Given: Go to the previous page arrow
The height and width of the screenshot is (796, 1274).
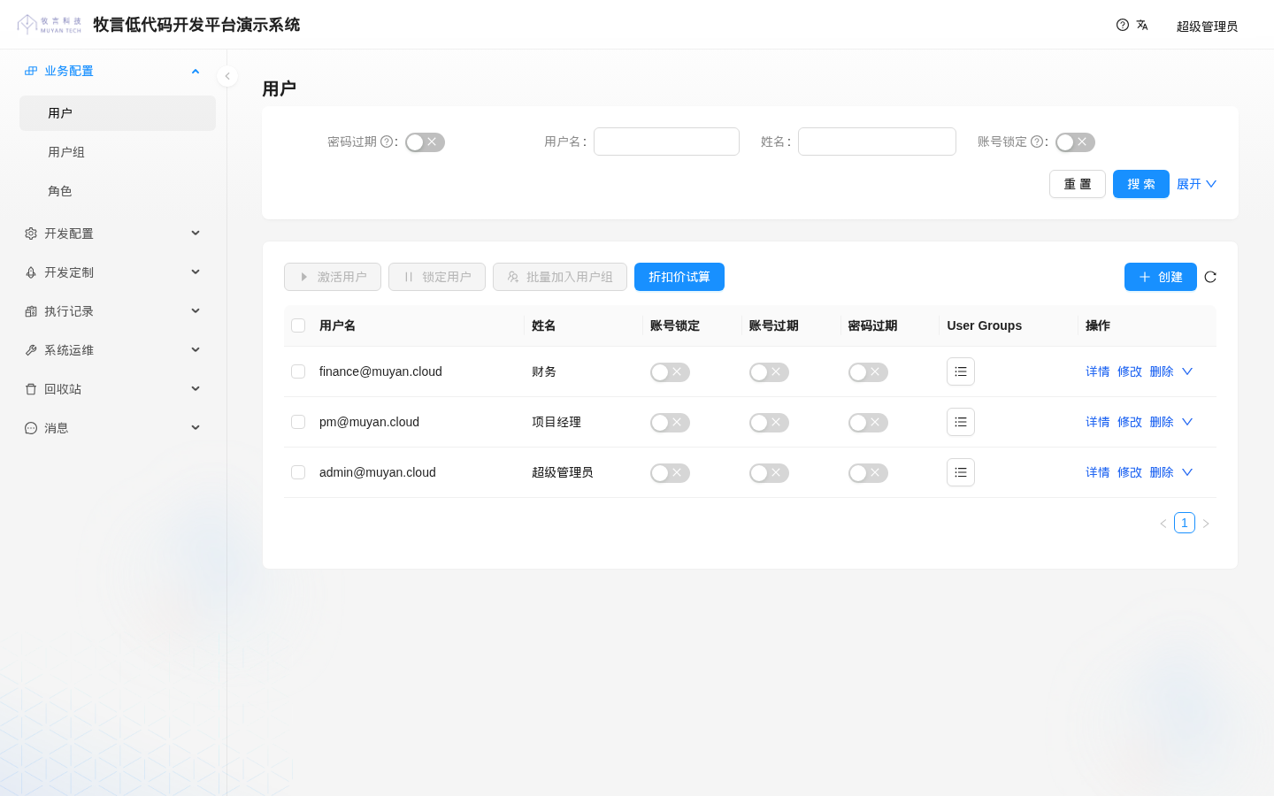Looking at the screenshot, I should 1163,524.
